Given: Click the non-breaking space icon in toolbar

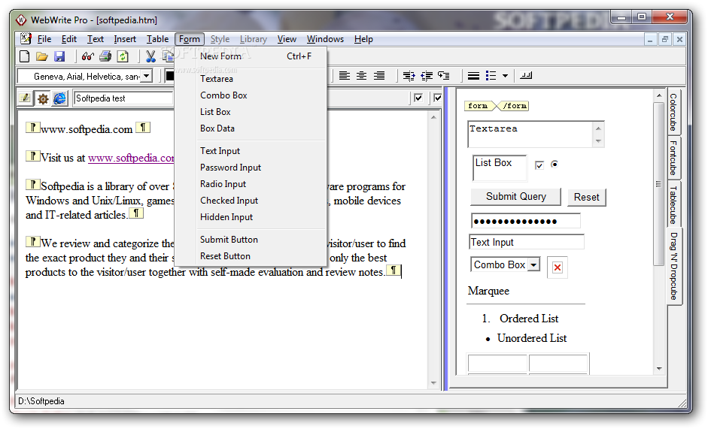Looking at the screenshot, I should tap(526, 75).
